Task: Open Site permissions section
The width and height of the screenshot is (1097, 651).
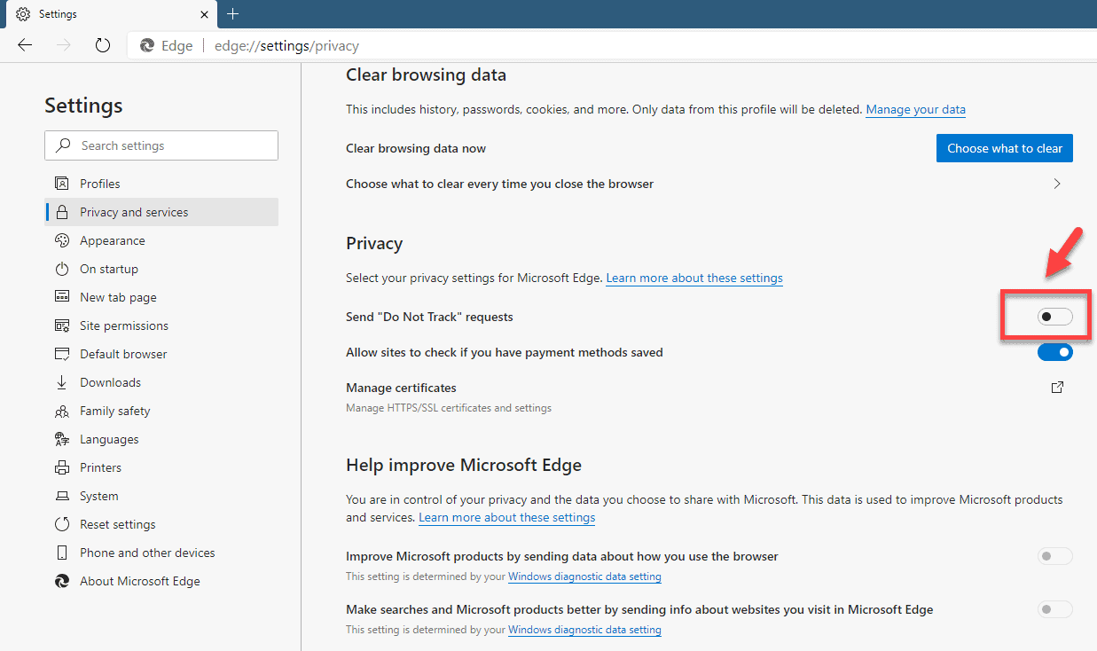Action: tap(161, 325)
